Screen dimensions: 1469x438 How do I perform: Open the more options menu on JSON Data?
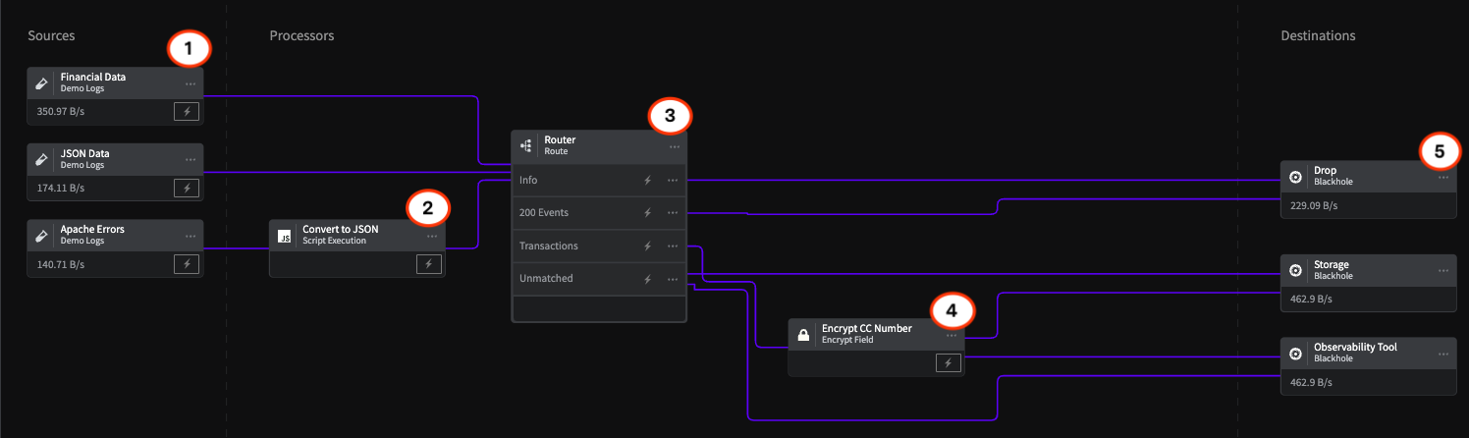pos(190,160)
